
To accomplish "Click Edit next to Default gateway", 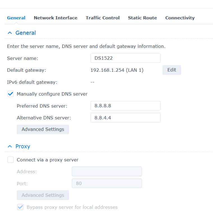I will [x=172, y=70].
